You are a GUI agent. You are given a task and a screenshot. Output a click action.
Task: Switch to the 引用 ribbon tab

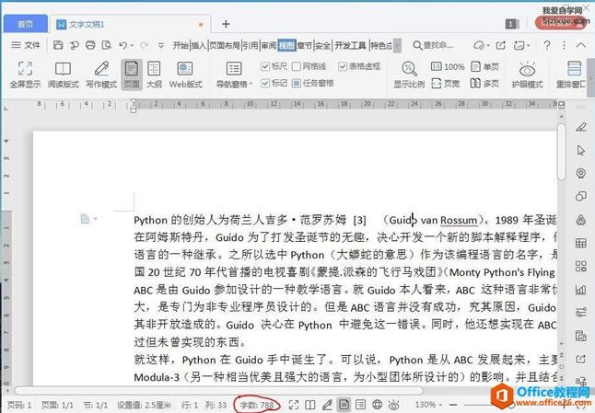(251, 45)
